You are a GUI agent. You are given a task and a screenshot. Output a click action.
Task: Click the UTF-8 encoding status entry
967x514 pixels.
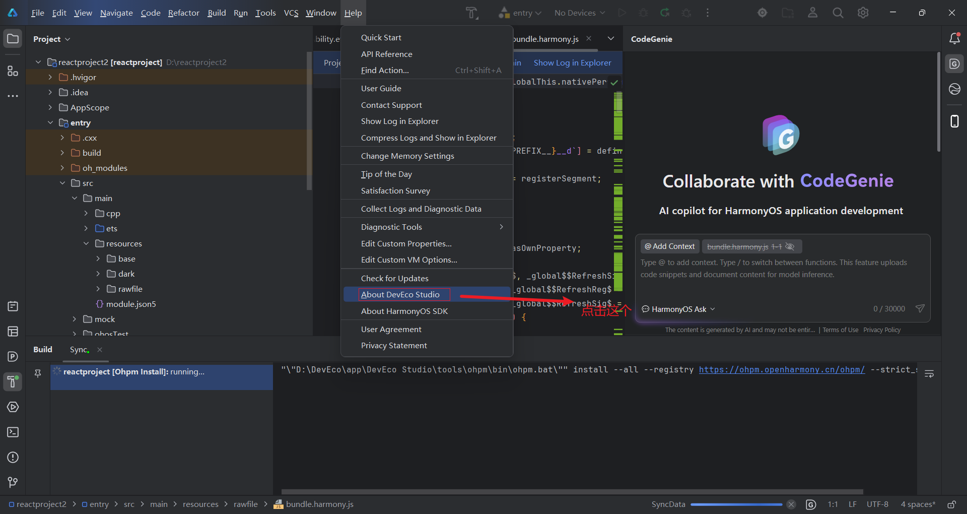point(877,504)
